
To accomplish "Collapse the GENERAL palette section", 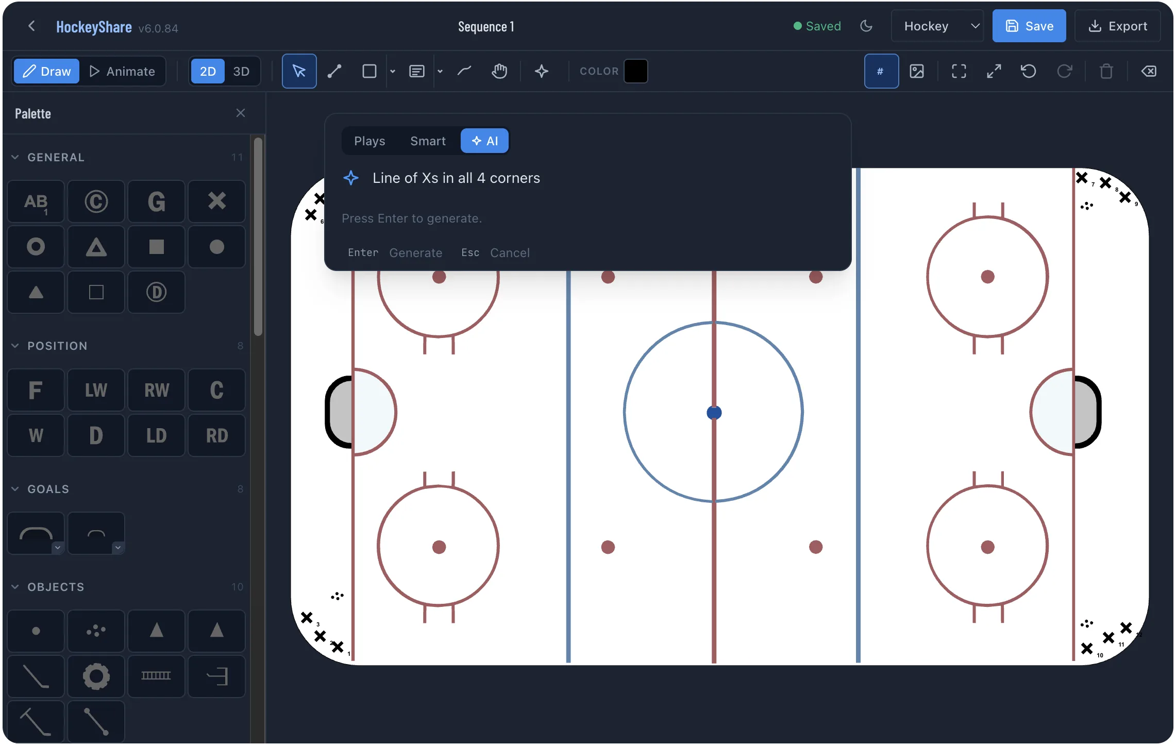I will pyautogui.click(x=15, y=157).
